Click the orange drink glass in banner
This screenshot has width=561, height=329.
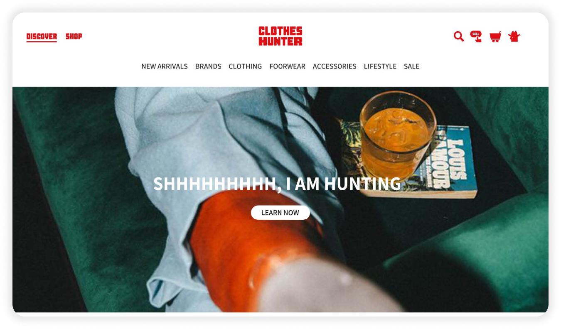398,135
